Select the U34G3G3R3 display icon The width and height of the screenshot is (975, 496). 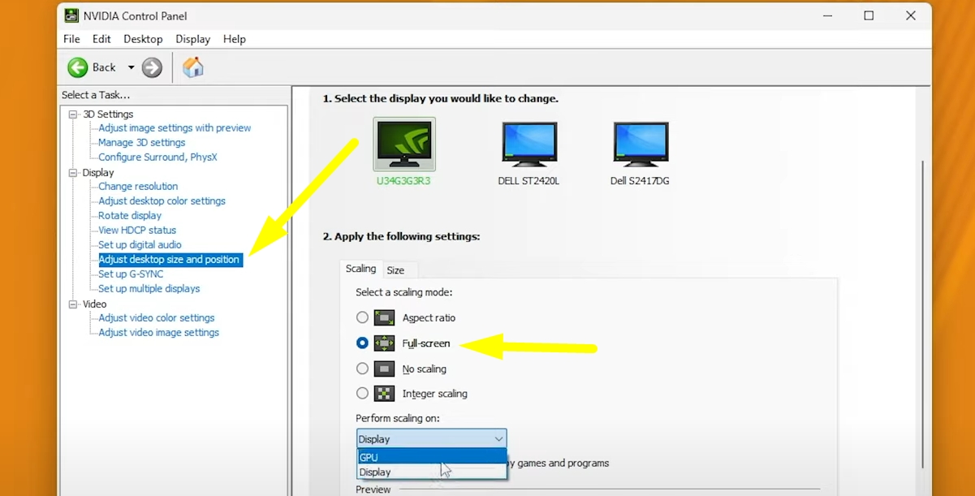[404, 144]
